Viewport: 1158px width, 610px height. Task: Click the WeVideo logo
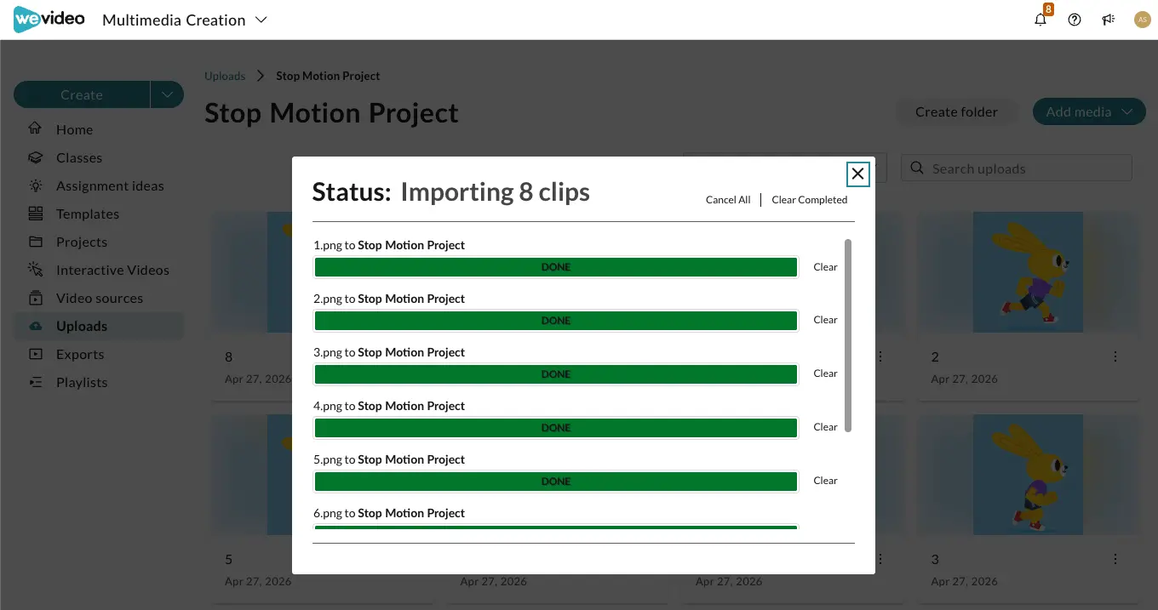49,19
